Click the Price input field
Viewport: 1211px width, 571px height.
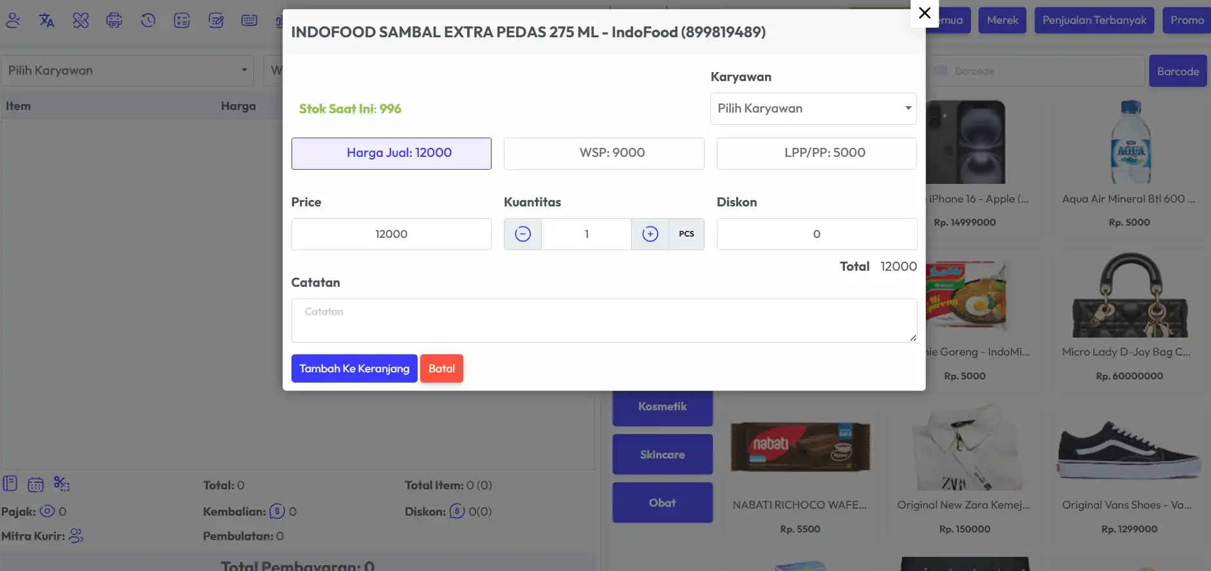click(391, 234)
